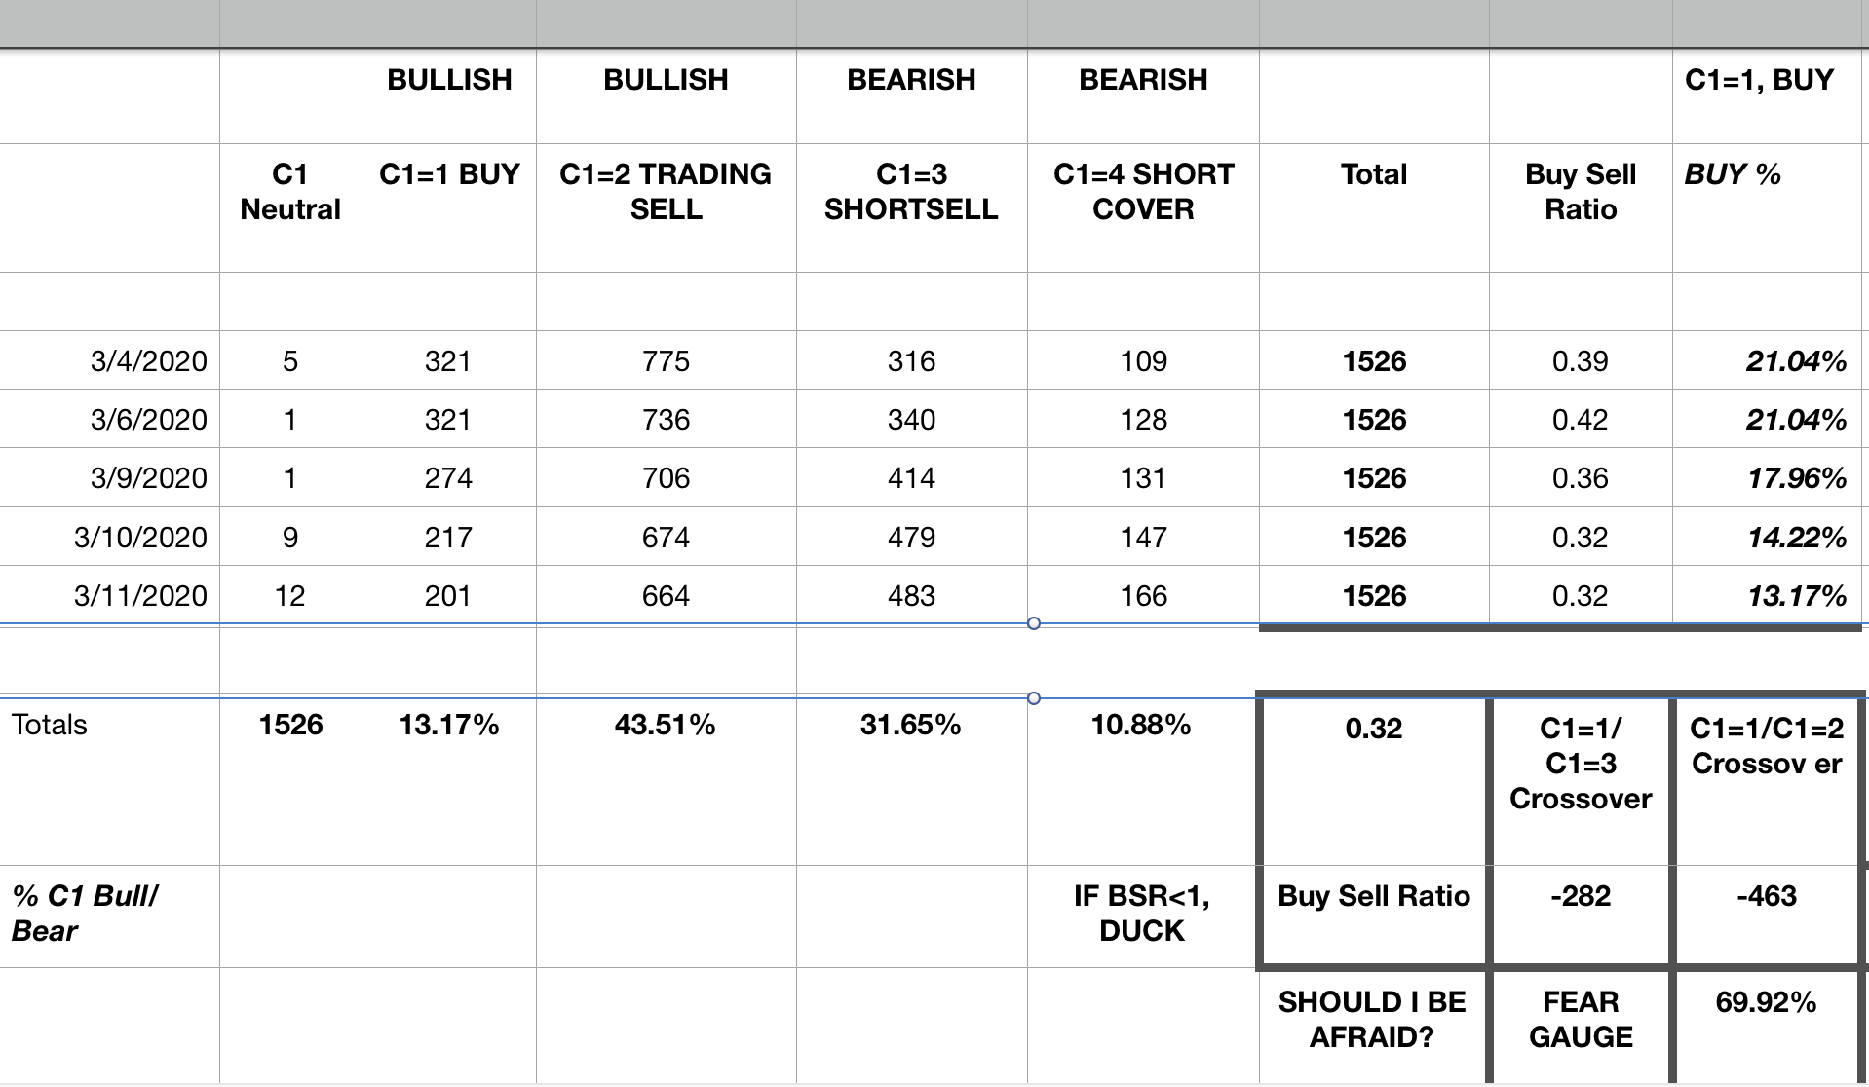Select the Totals row label cell
The height and width of the screenshot is (1087, 1869).
[50, 725]
